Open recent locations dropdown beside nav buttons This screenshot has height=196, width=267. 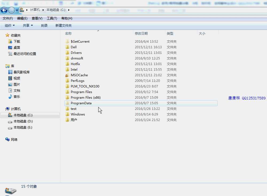click(x=17, y=10)
